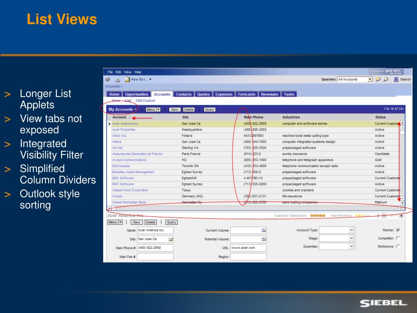Screen dimensions: 417x313
Task: Open the Help menu
Action: [x=138, y=72]
